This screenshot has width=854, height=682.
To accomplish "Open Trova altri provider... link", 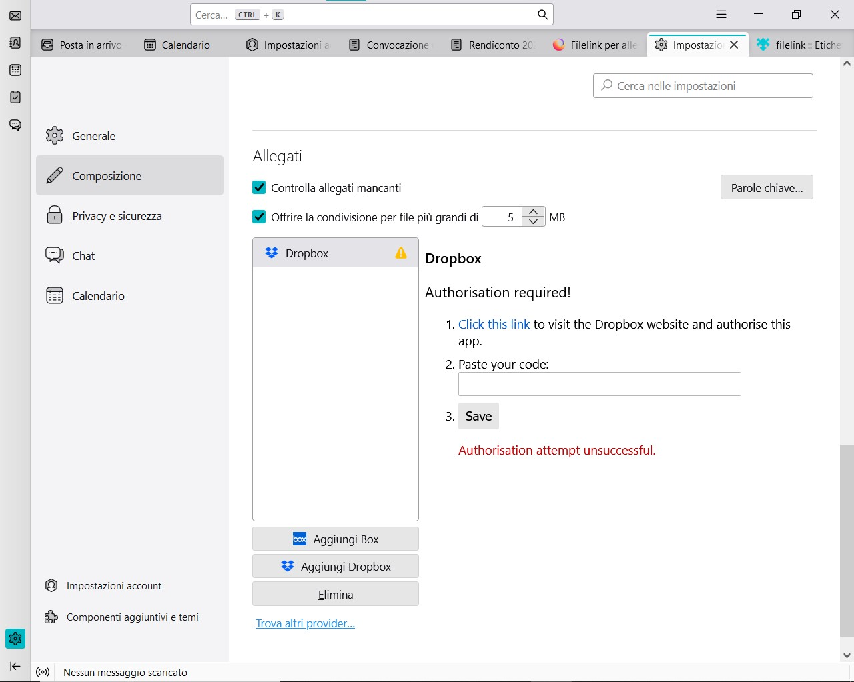I will click(305, 623).
